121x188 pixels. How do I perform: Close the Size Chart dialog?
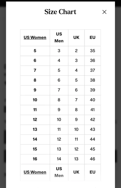pos(104,12)
